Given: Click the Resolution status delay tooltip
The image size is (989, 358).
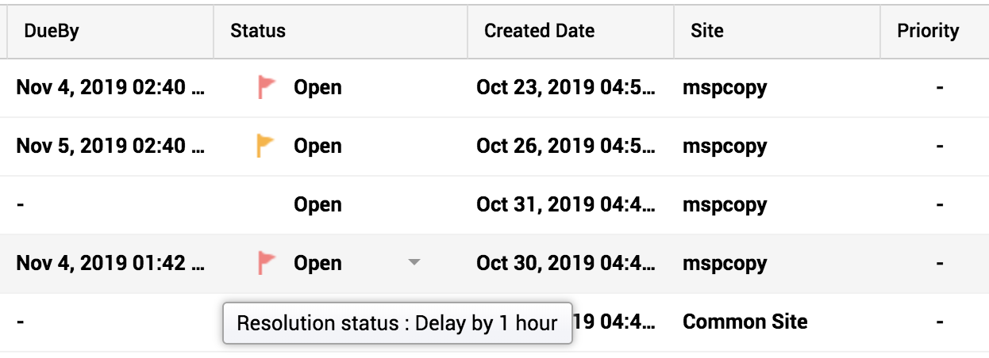Looking at the screenshot, I should tap(397, 323).
